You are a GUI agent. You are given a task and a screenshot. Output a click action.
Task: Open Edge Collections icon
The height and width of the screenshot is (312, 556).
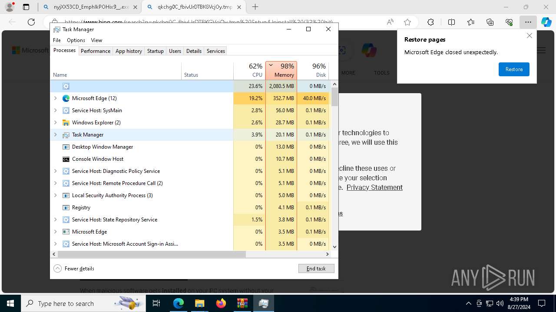(490, 22)
